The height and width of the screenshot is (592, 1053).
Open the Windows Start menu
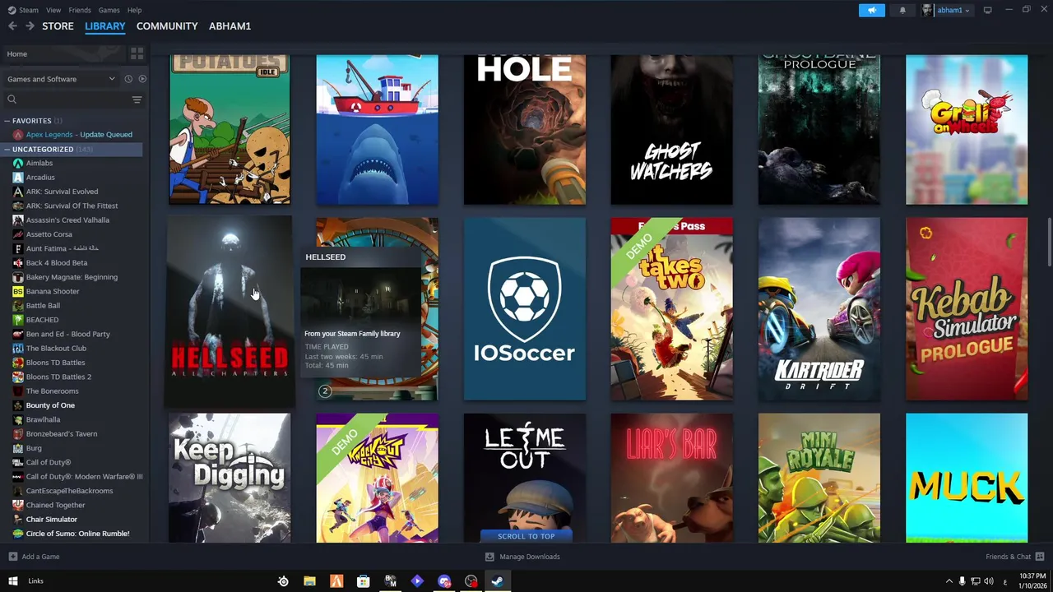click(12, 581)
